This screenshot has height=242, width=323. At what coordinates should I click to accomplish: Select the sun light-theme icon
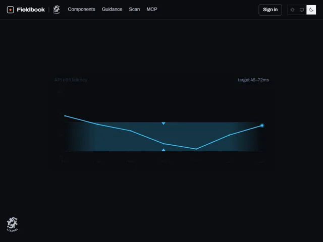pyautogui.click(x=292, y=10)
